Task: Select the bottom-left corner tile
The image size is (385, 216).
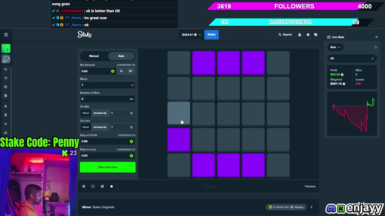Action: point(179,165)
